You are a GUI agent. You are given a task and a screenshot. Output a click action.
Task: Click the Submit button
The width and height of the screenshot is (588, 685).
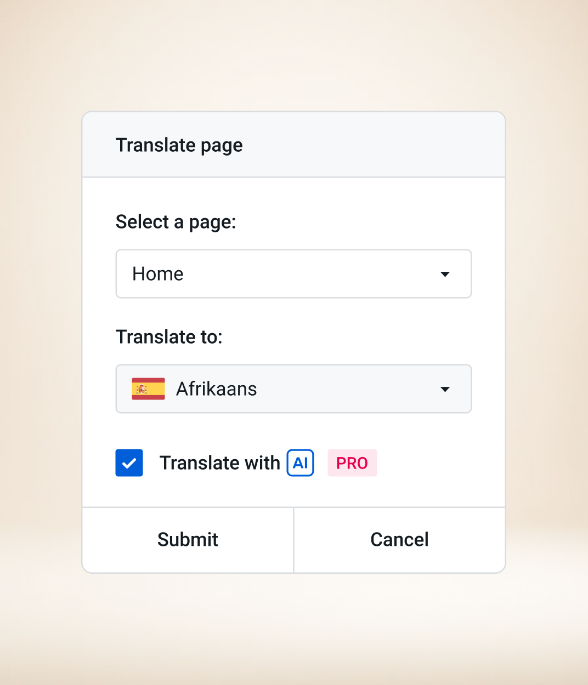pyautogui.click(x=187, y=539)
